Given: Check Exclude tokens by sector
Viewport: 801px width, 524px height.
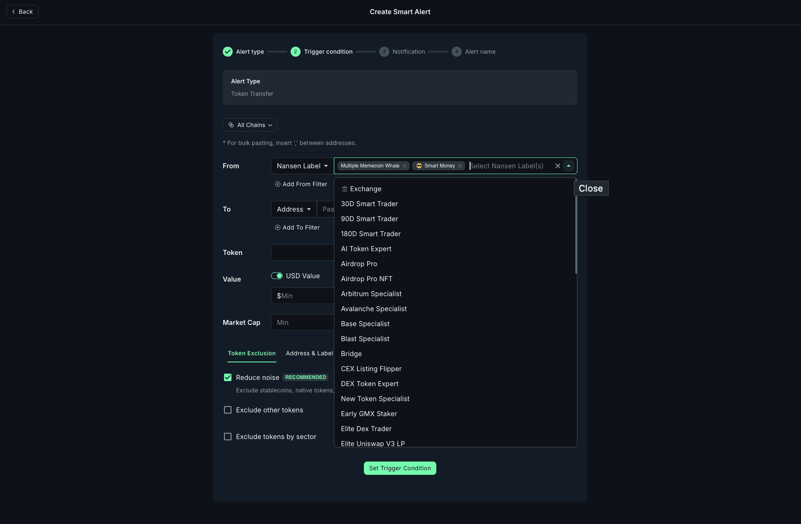Looking at the screenshot, I should [x=228, y=437].
